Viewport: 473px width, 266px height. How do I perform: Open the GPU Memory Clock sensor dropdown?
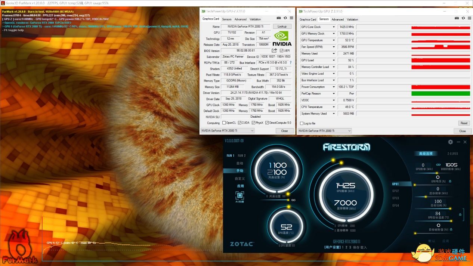pos(334,34)
